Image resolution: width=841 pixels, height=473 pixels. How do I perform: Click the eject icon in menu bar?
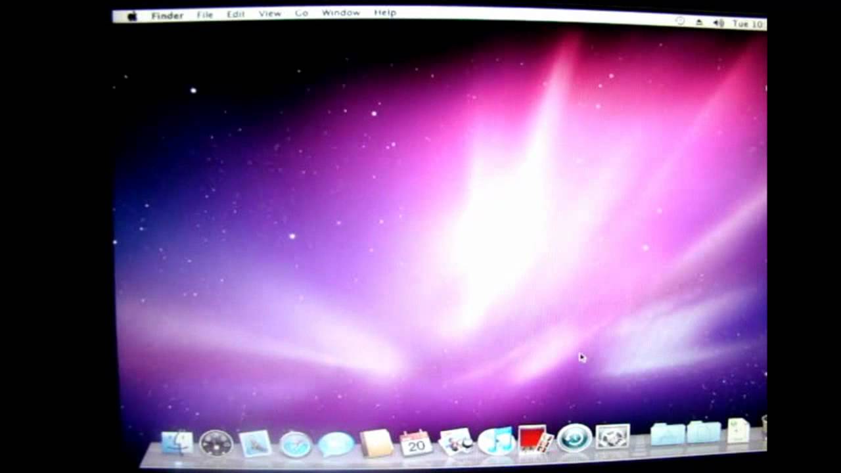coord(699,22)
